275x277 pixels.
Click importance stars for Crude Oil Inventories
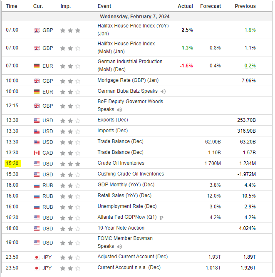[x=70, y=164]
